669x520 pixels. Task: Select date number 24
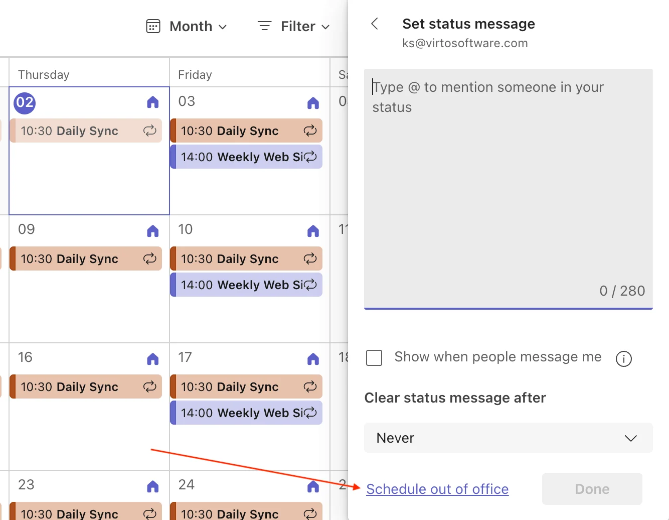(187, 485)
